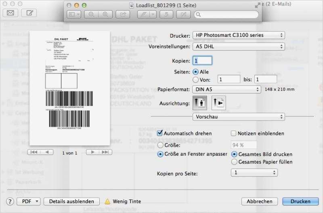Go to last page of preview
Image resolution: width=323 pixels, height=213 pixels.
[105, 152]
